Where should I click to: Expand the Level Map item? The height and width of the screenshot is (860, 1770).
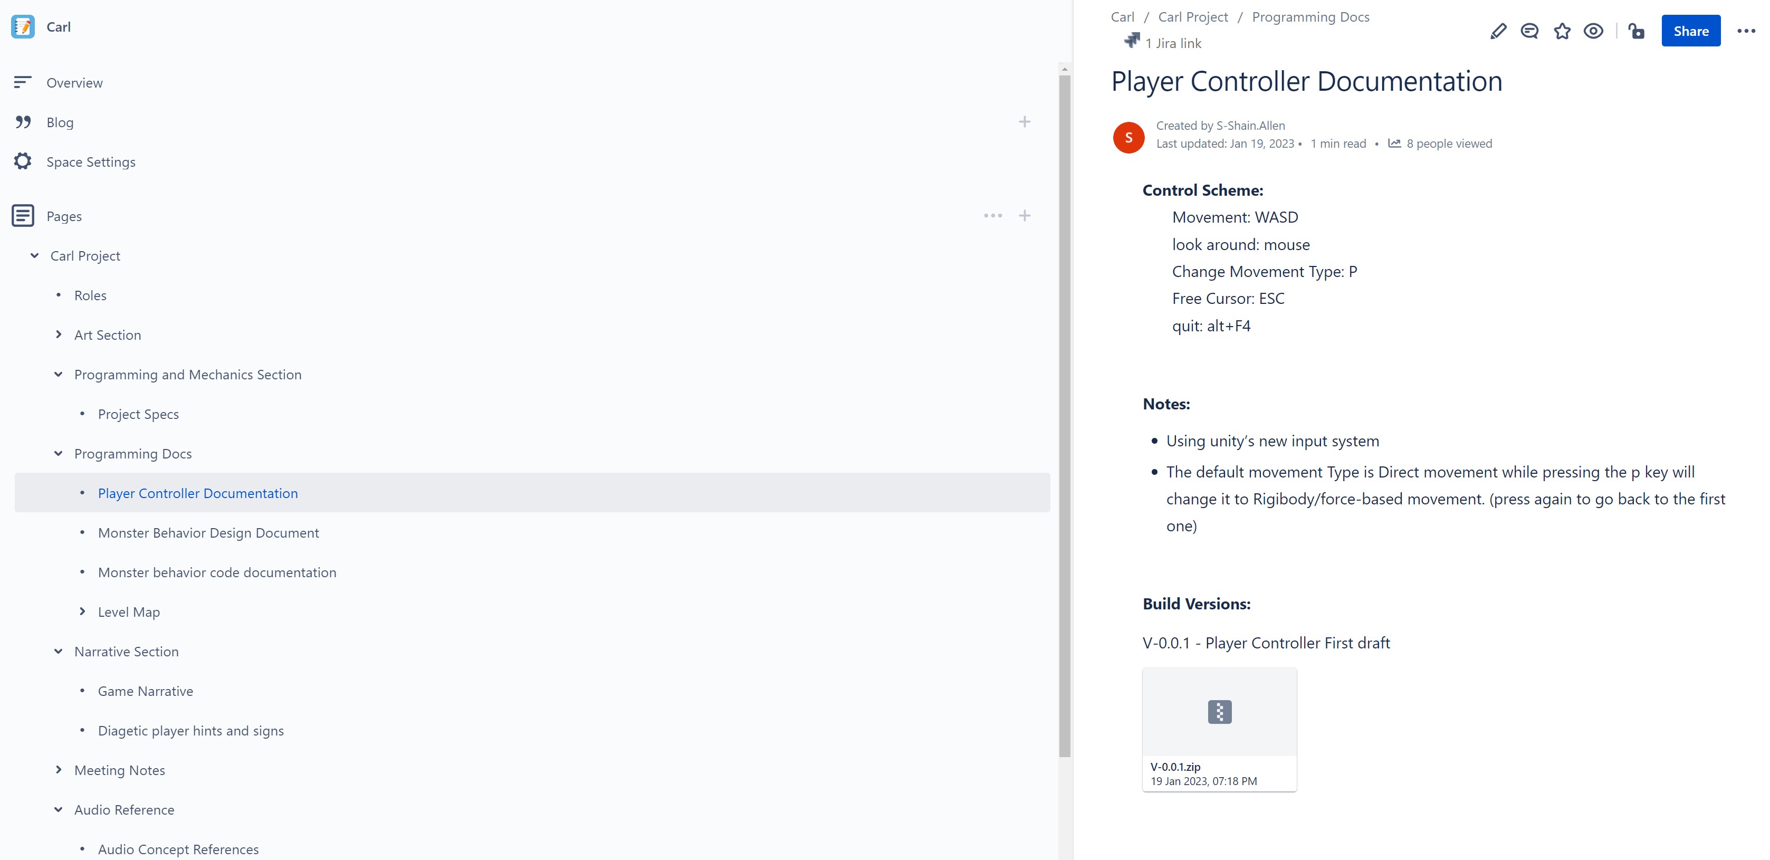(x=83, y=611)
